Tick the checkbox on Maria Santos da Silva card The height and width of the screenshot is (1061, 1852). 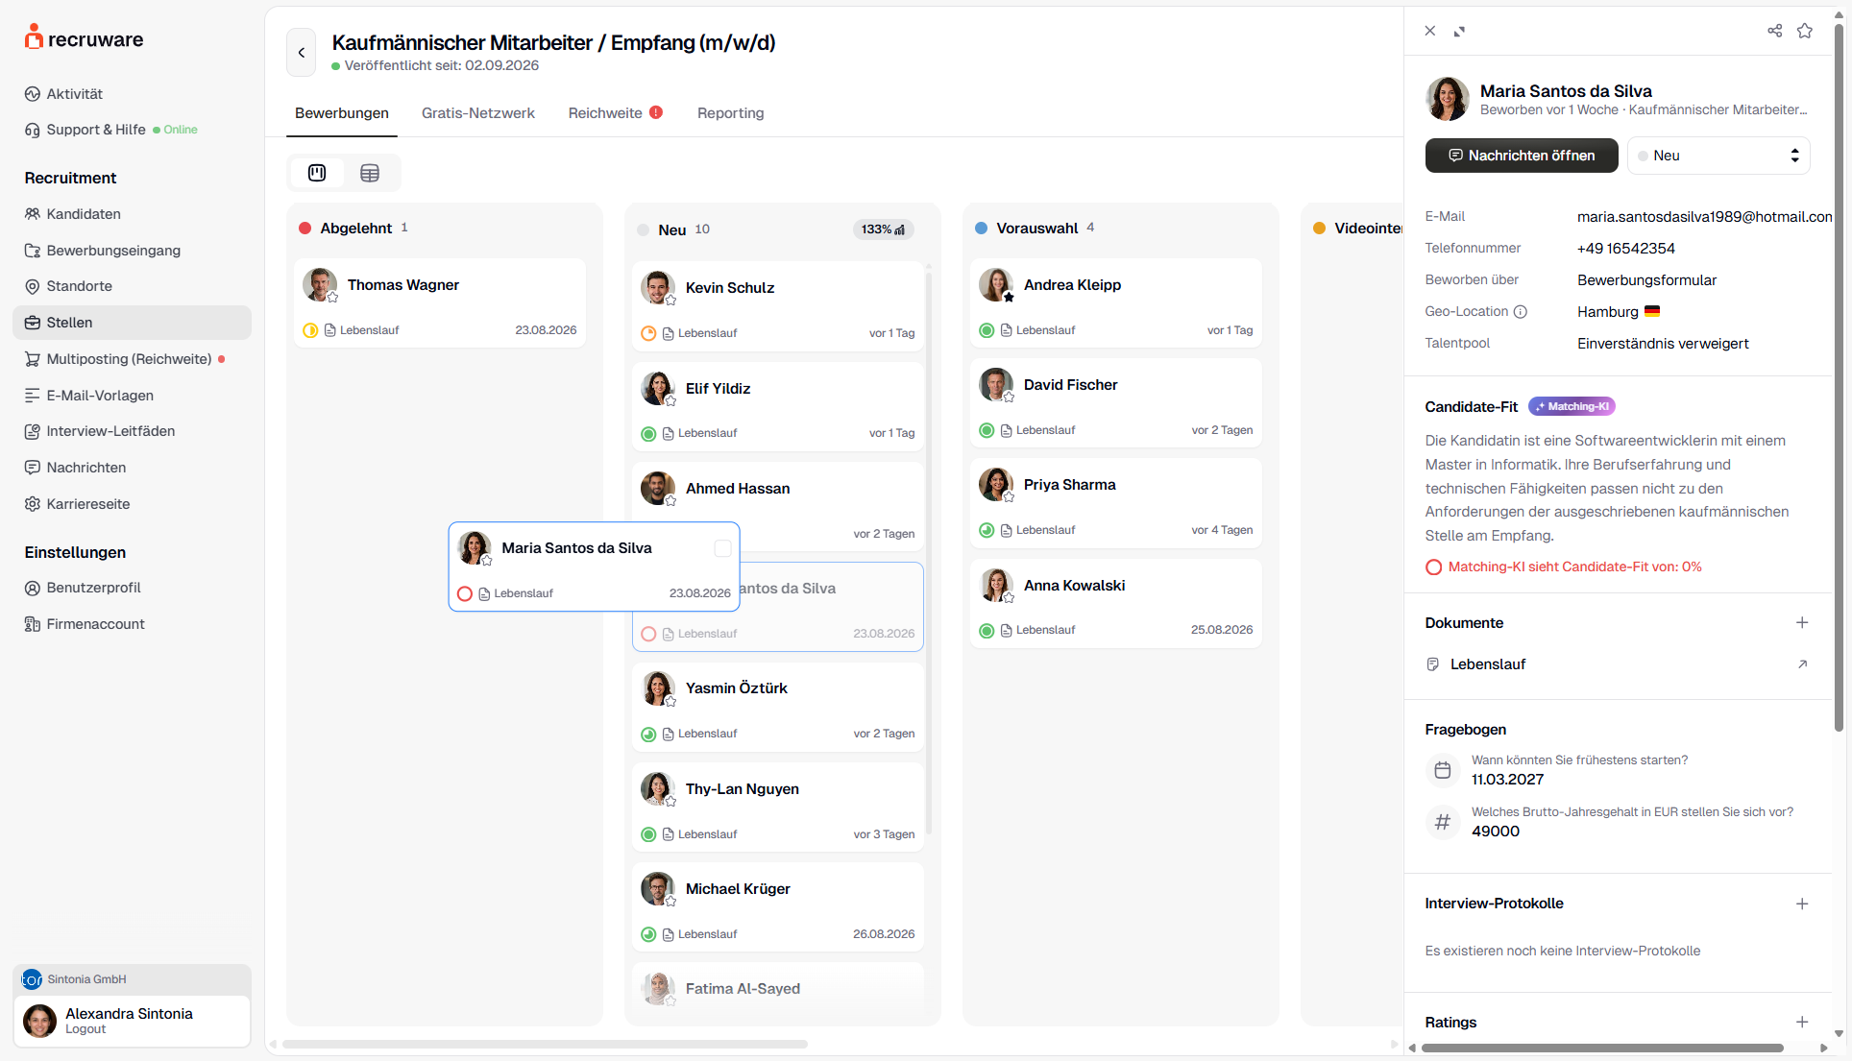pos(723,548)
